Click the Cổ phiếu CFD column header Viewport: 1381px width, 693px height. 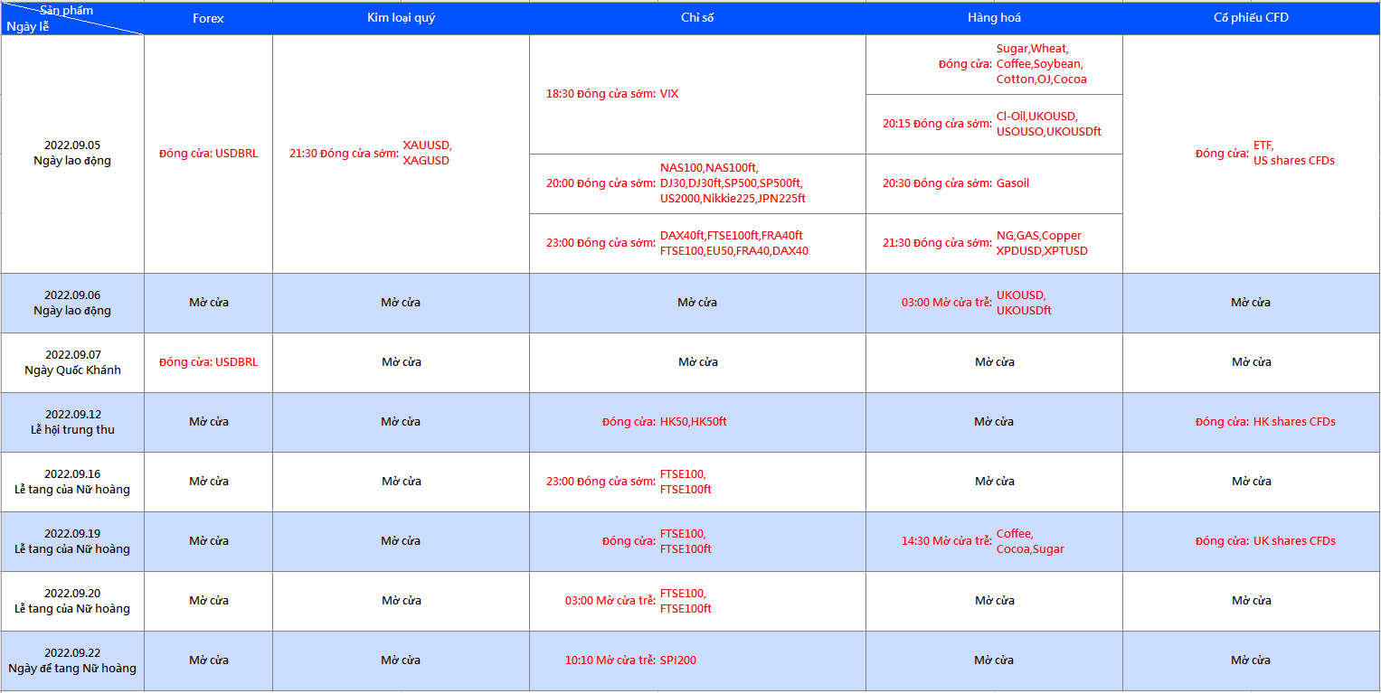1251,18
